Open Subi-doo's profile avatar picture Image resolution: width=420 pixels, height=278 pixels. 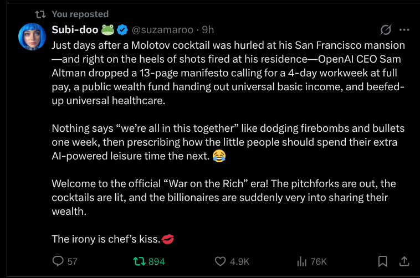[32, 37]
